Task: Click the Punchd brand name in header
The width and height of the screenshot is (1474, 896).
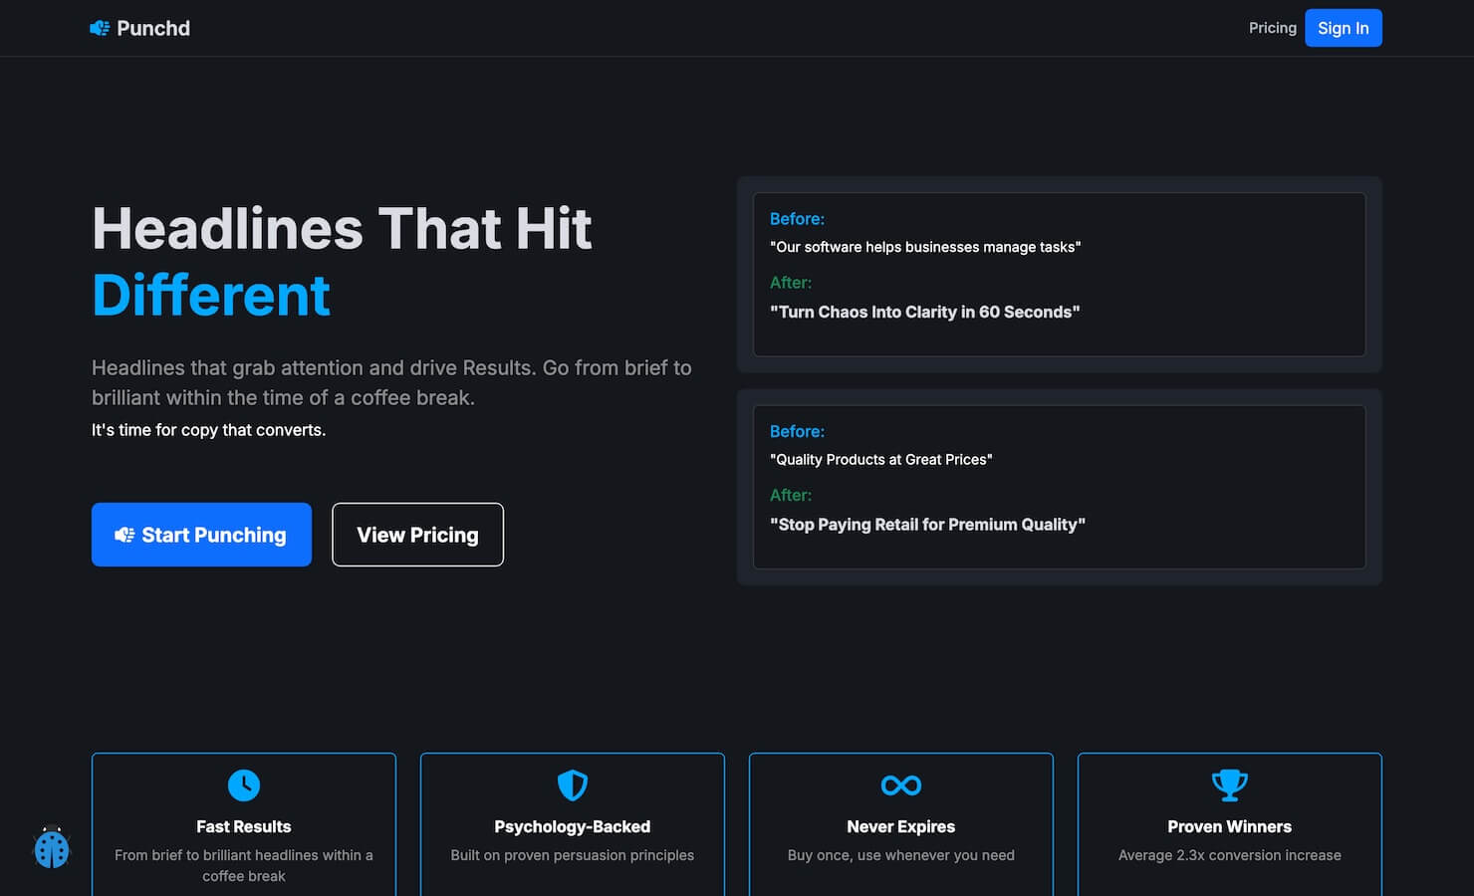Action: (153, 28)
